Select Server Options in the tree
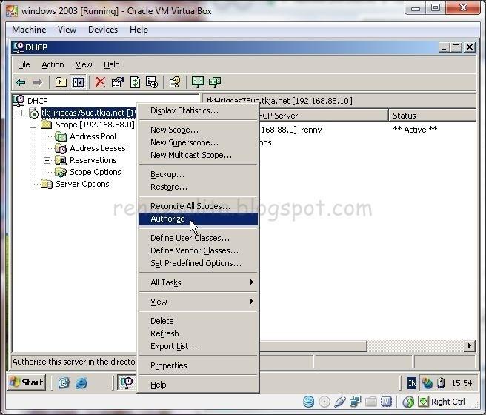The height and width of the screenshot is (415, 486). click(82, 184)
